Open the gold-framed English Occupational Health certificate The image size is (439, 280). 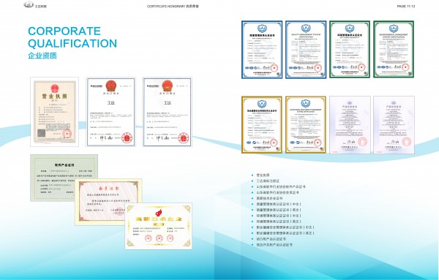point(306,125)
